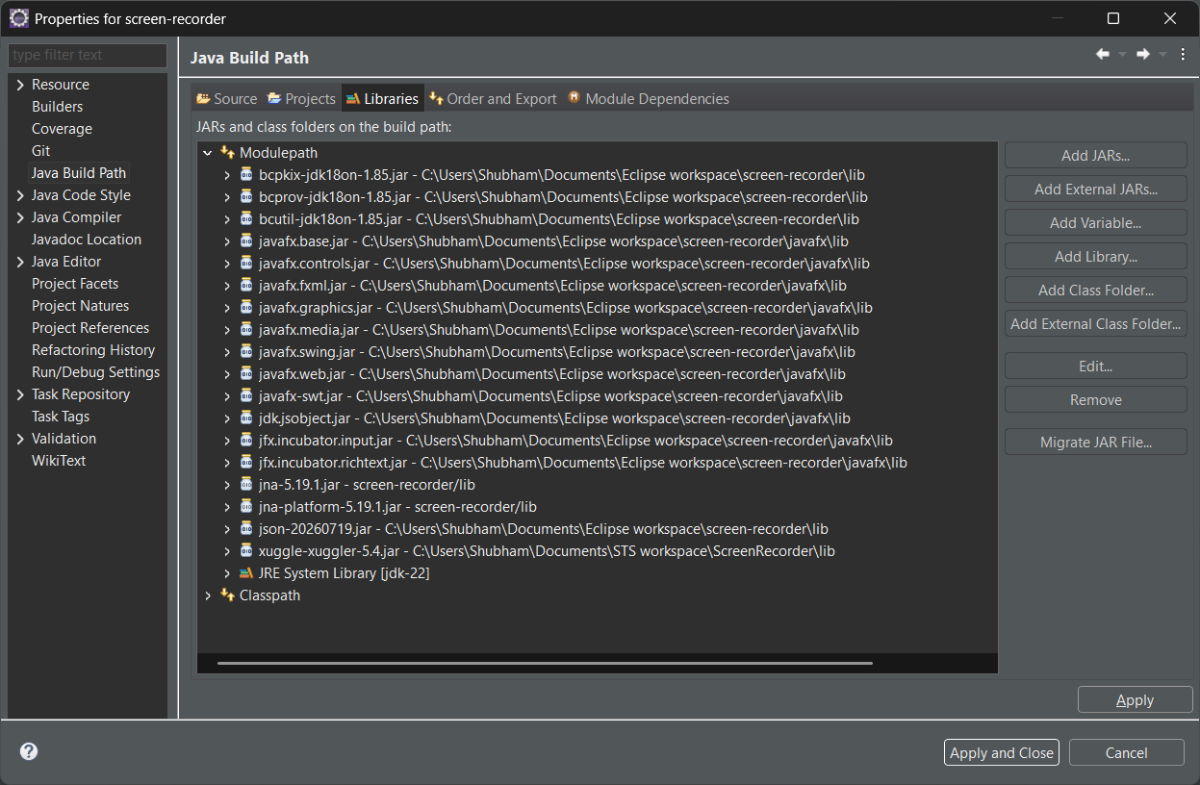Open Run/Debug Settings page
Image resolution: width=1200 pixels, height=785 pixels.
pyautogui.click(x=96, y=372)
